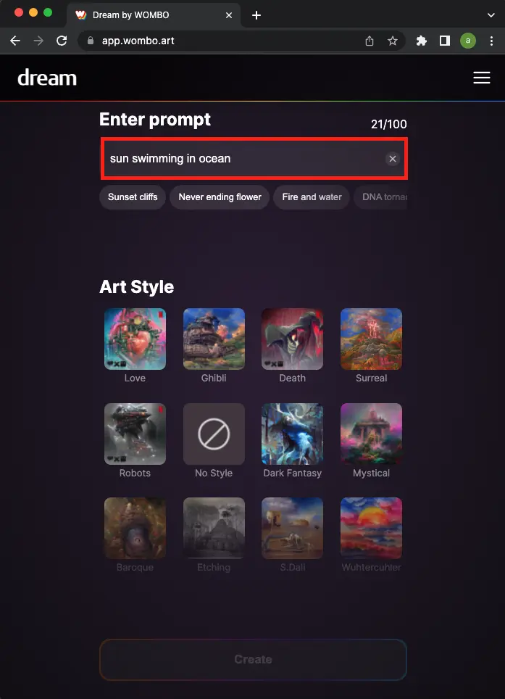505x699 pixels.
Task: Clear the prompt text with the X icon
Action: [392, 159]
